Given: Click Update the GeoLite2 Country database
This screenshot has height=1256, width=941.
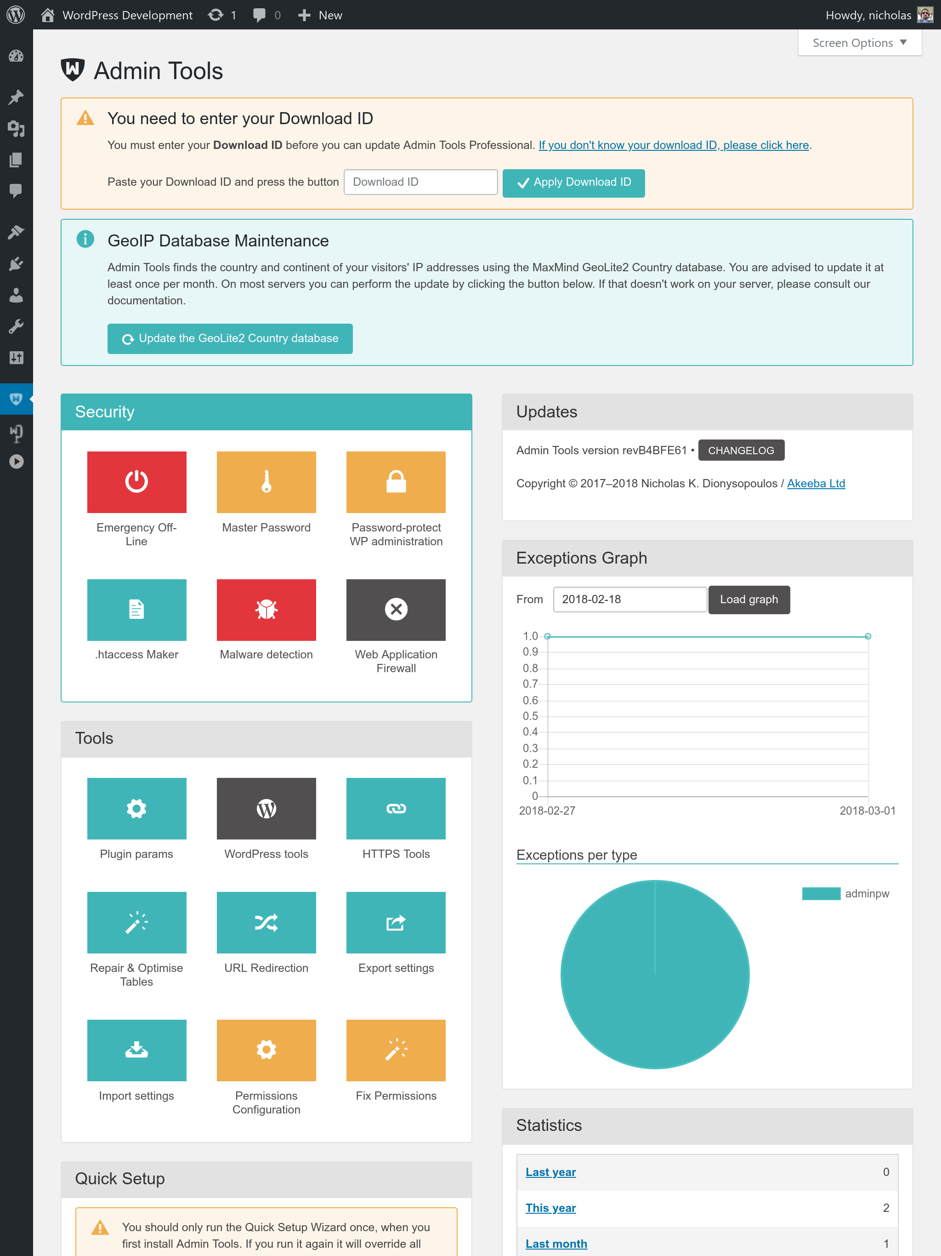Looking at the screenshot, I should click(230, 338).
